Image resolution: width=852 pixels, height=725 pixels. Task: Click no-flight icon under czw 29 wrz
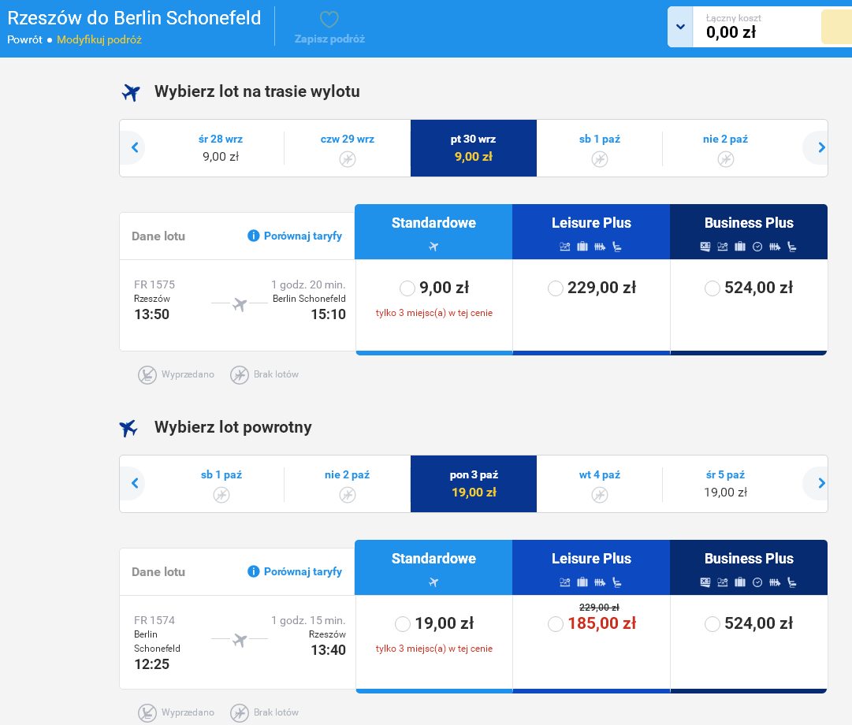coord(348,159)
